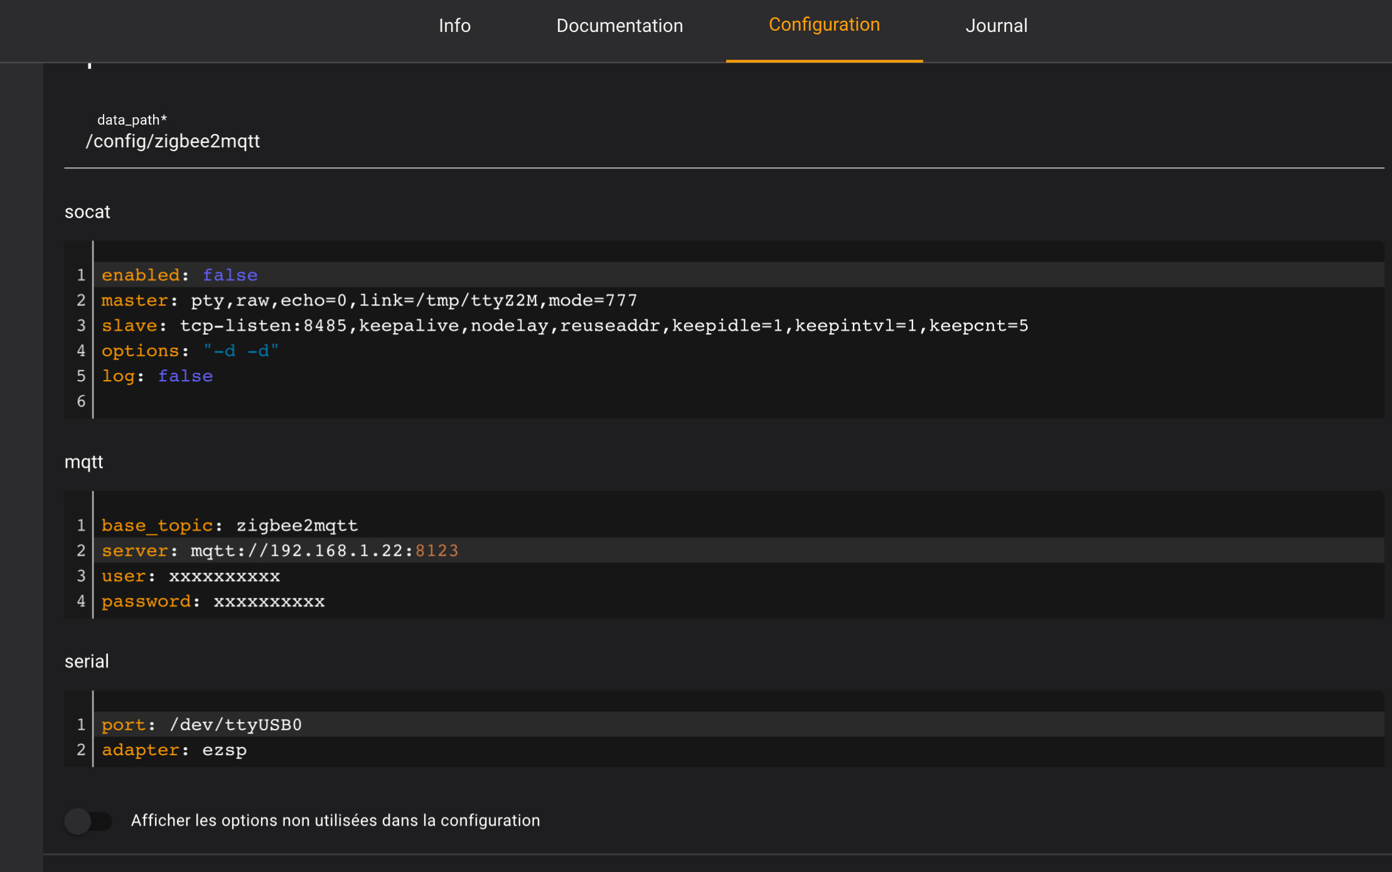The height and width of the screenshot is (872, 1392).
Task: Click the socat 'enabled: false' line
Action: coord(180,275)
